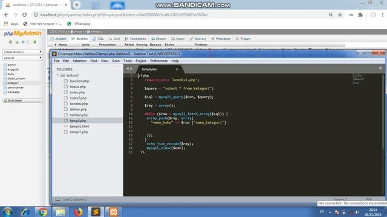The height and width of the screenshot is (217, 387).
Task: Open the Project menu in Sublime Text
Action: pos(141,61)
